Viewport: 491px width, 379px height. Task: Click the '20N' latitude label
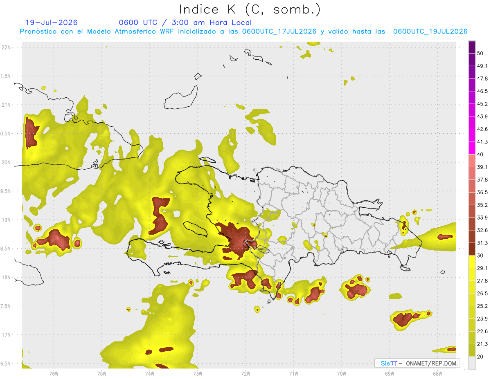pos(6,162)
